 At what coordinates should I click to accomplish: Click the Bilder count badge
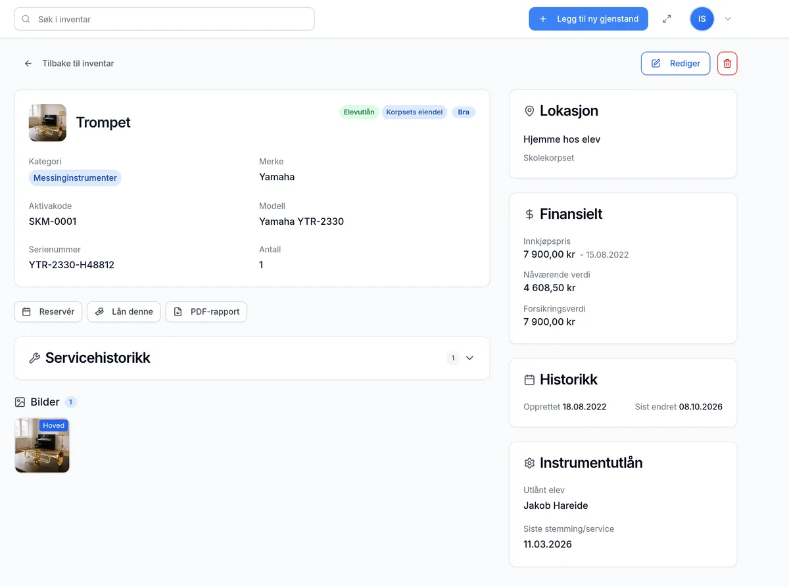click(71, 402)
